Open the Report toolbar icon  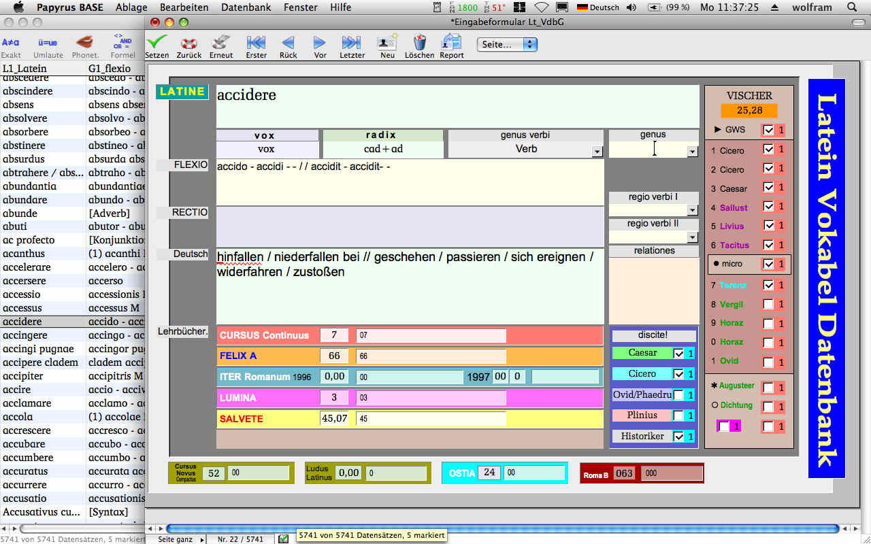(451, 42)
